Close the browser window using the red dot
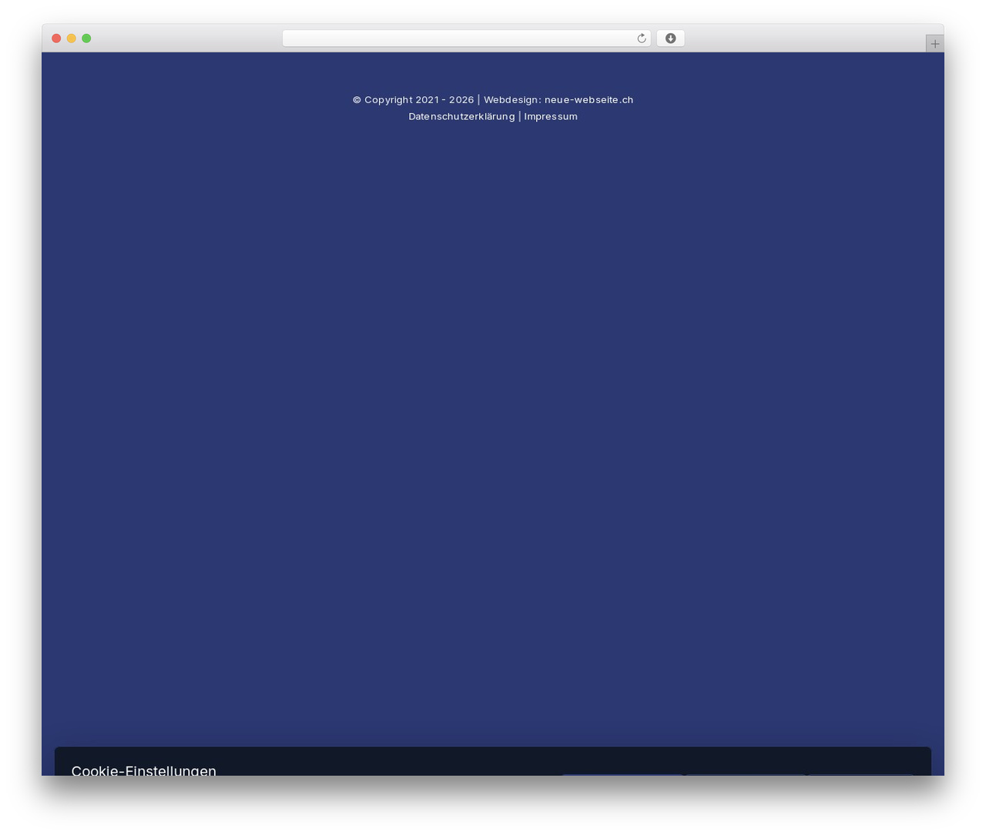 56,39
